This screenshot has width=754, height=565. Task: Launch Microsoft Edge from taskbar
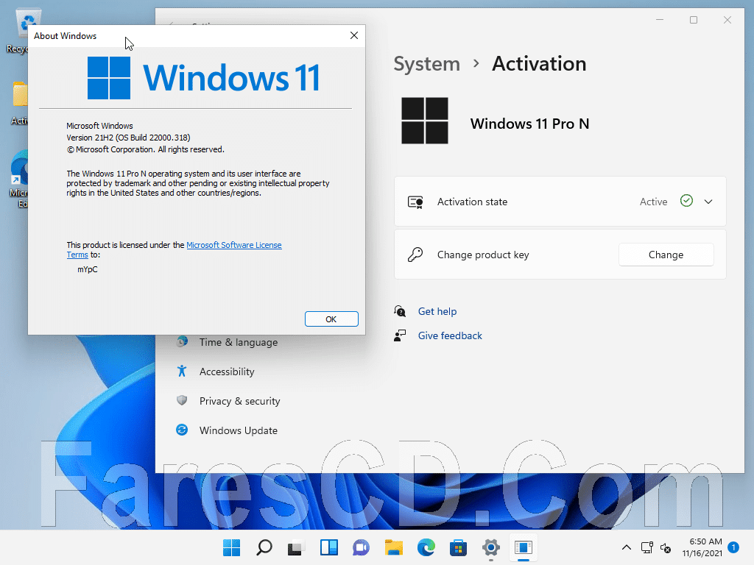(426, 547)
